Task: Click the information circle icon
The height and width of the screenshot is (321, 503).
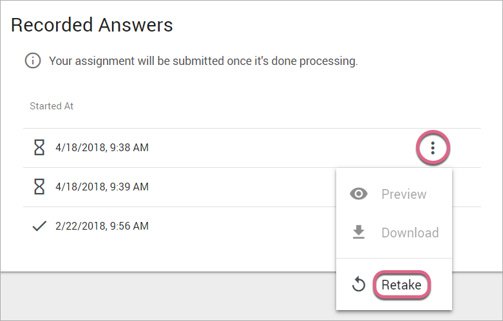Action: [x=32, y=61]
